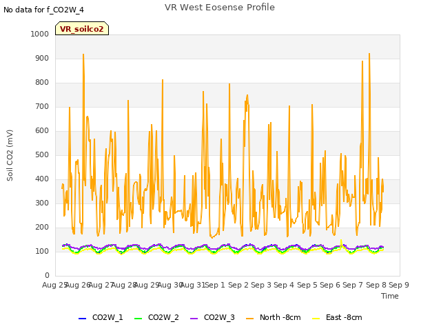Click the purple CO2W_3 legend swatch
Viewport: 441px width, 331px height.
[x=194, y=318]
